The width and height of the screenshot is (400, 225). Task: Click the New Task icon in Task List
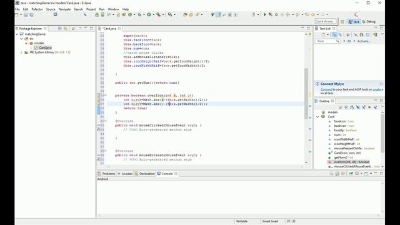point(323,35)
